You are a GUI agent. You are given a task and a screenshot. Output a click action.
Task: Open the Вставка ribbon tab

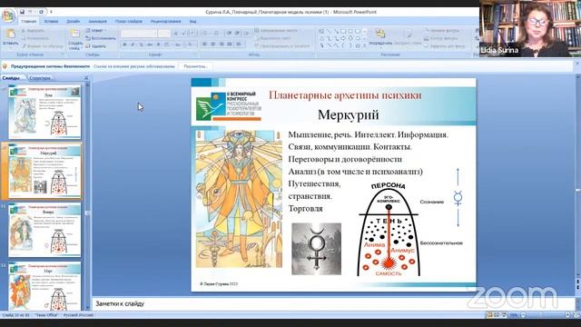tap(51, 22)
